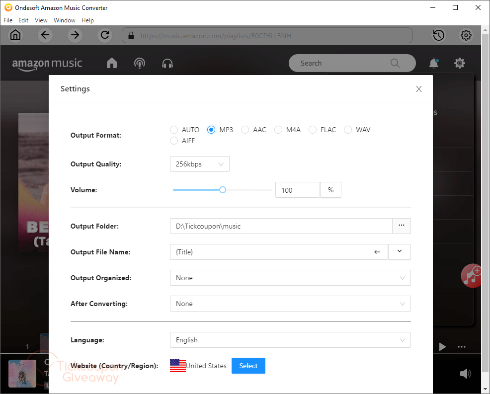Viewport: 490px width, 394px height.
Task: Reload the page with the refresh icon
Action: tap(105, 35)
